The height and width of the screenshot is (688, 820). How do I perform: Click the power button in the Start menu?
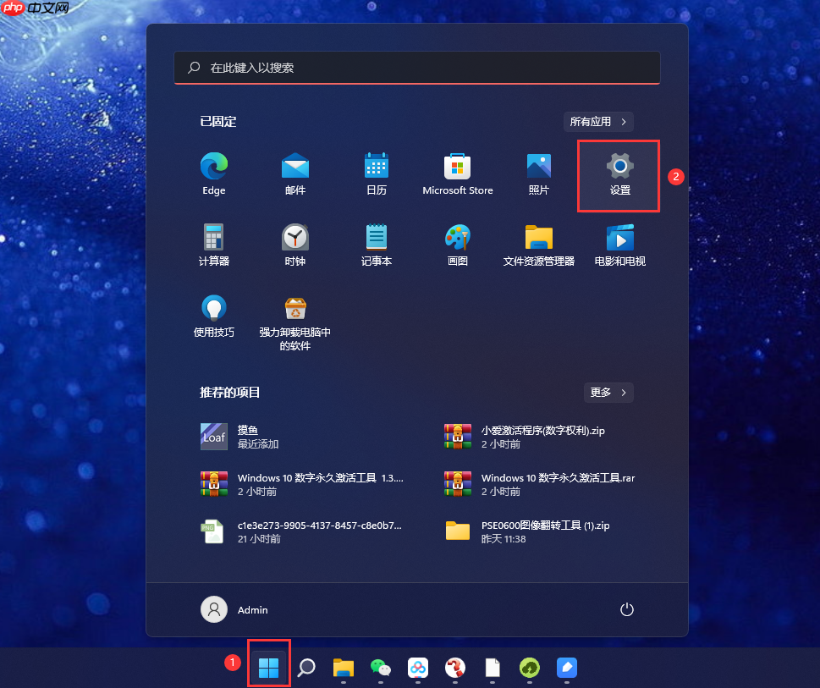tap(626, 609)
